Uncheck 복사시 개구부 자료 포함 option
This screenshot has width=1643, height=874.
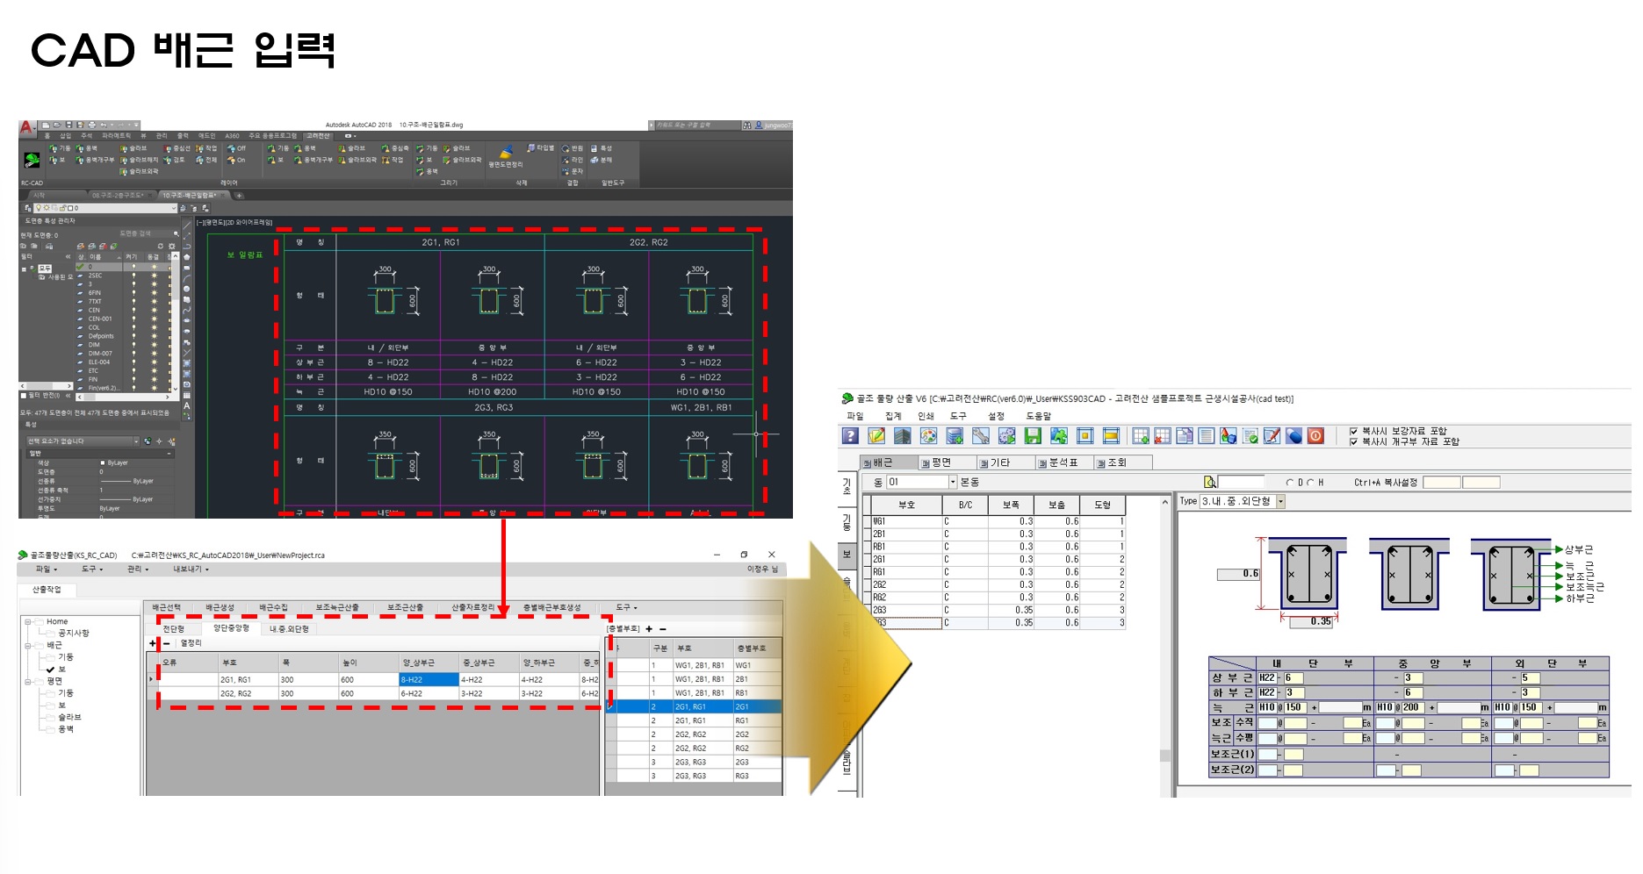click(1353, 441)
